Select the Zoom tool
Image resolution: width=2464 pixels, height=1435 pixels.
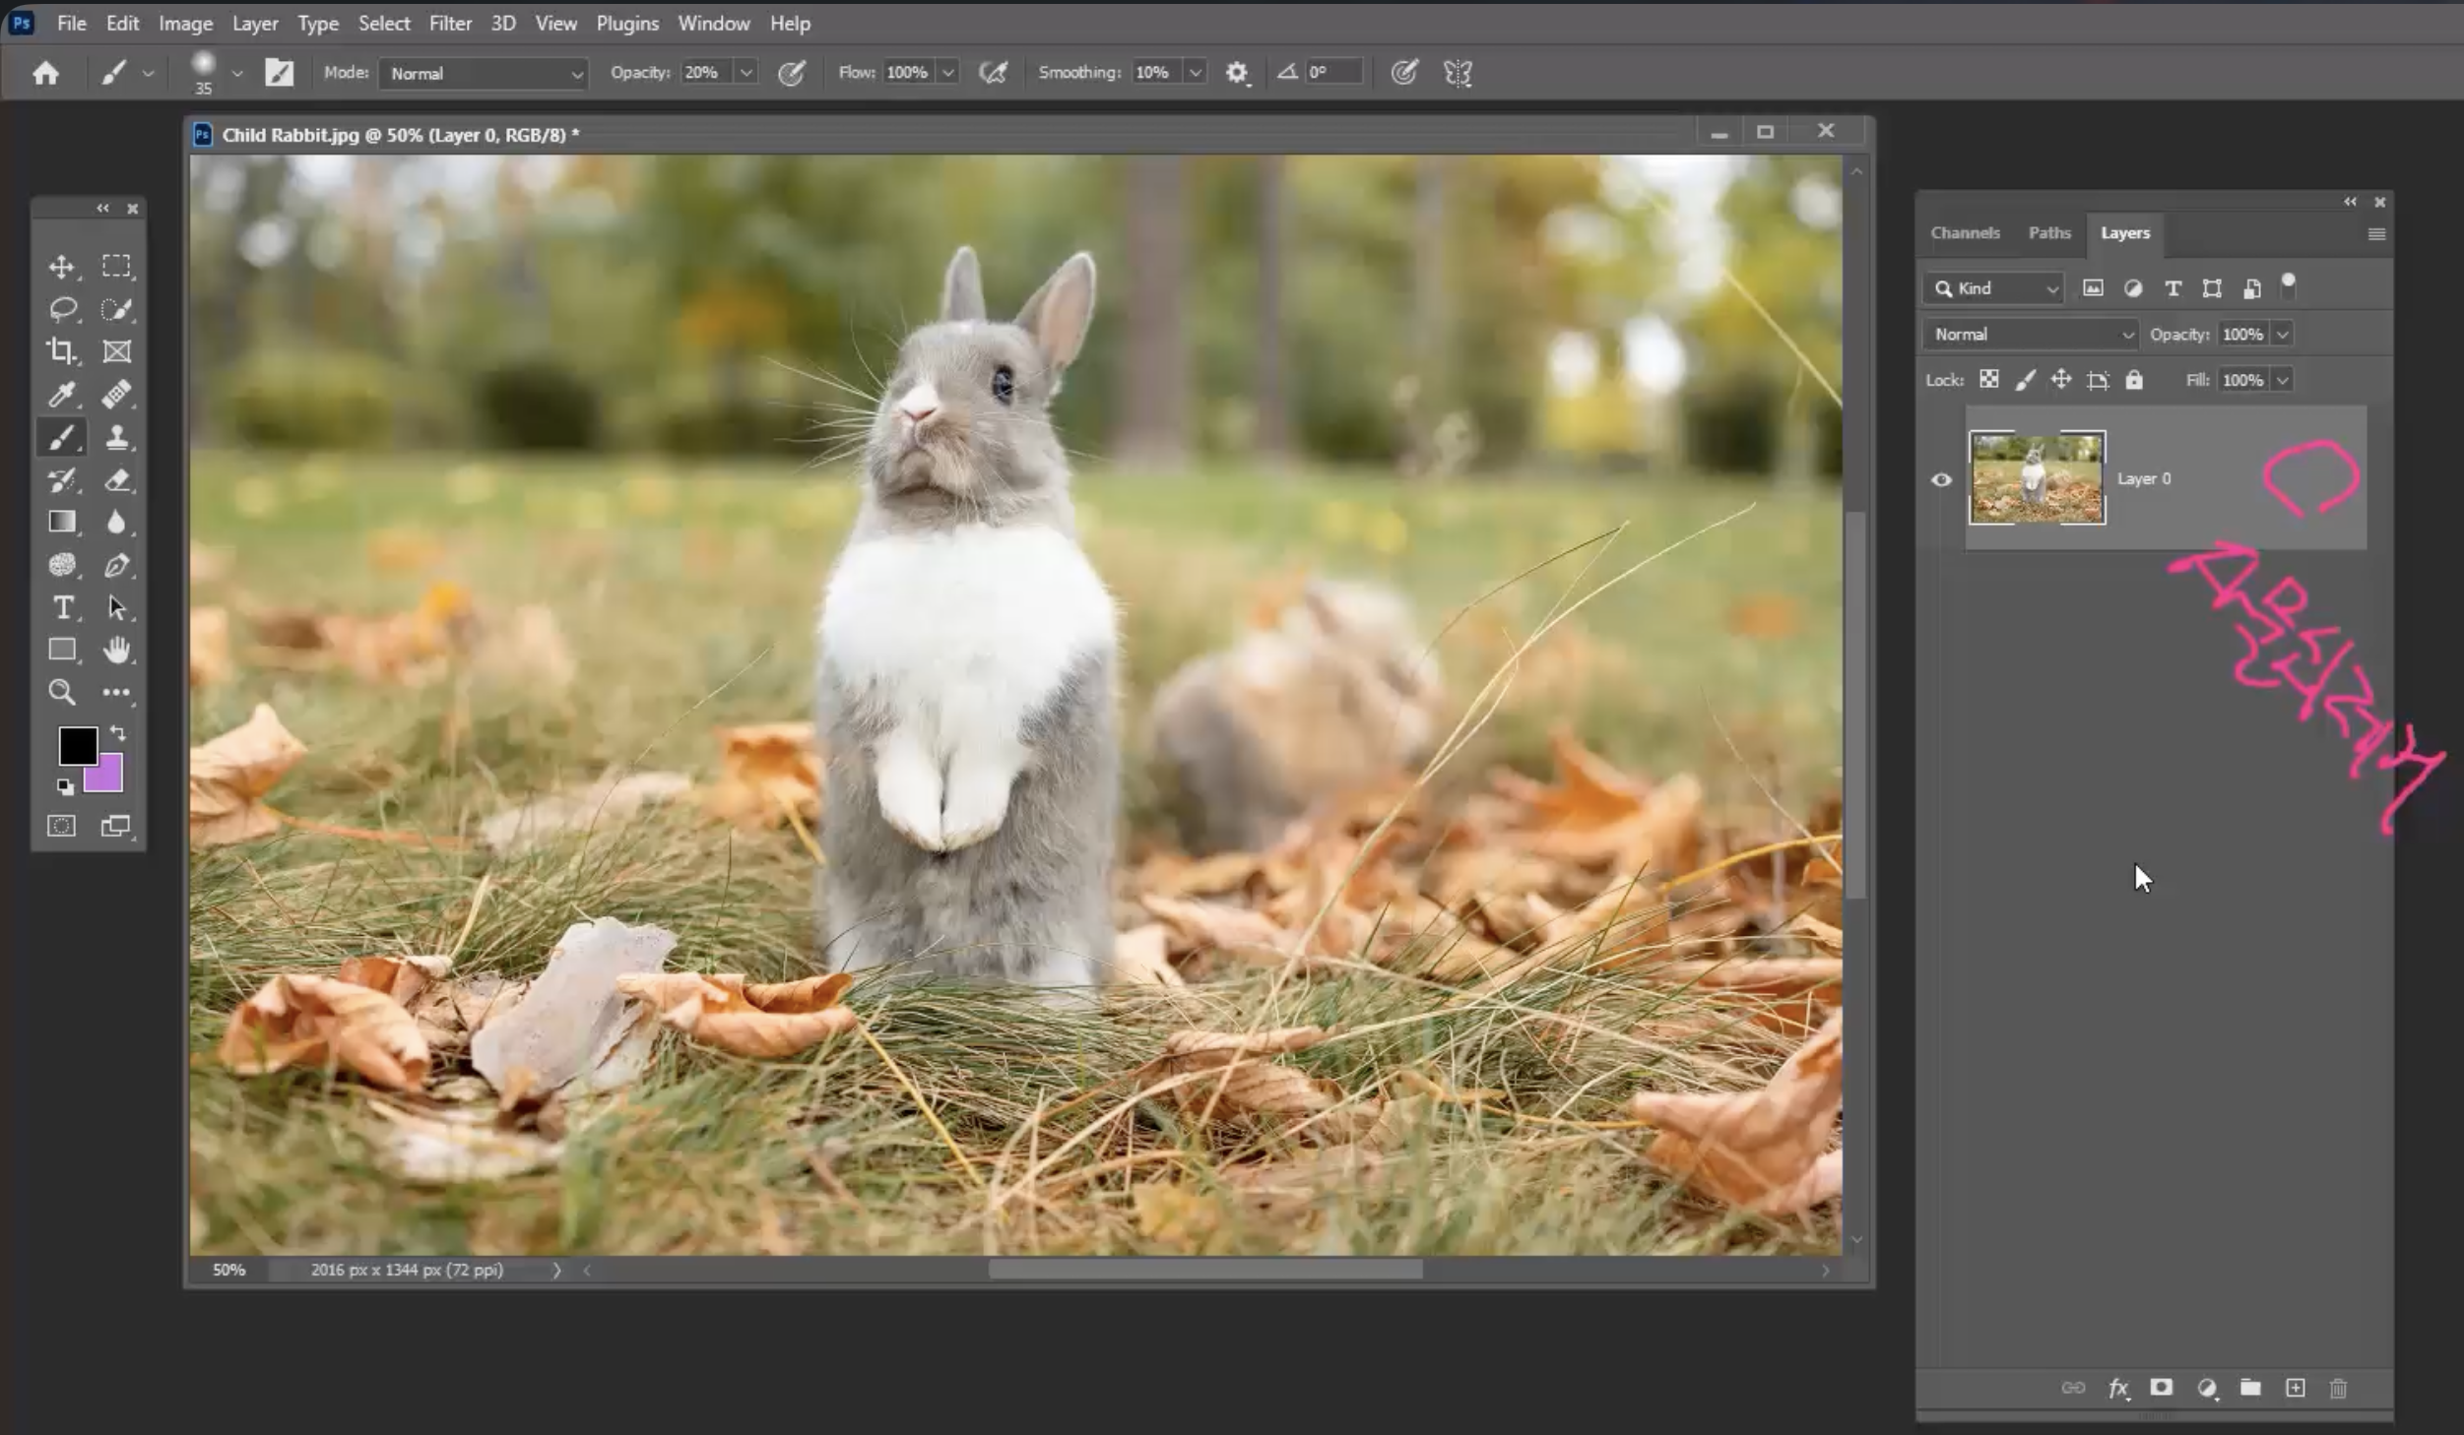point(61,692)
